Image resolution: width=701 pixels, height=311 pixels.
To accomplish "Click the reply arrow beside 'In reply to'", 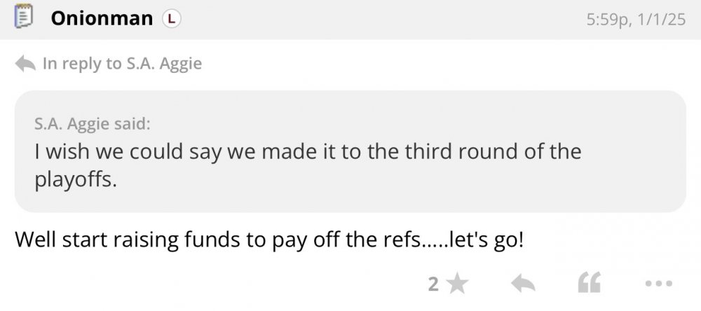I will click(x=25, y=64).
